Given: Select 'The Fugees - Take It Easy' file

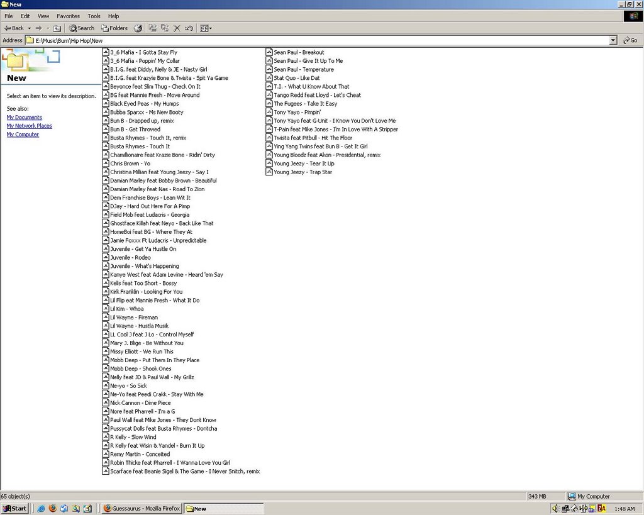Looking at the screenshot, I should [x=306, y=104].
